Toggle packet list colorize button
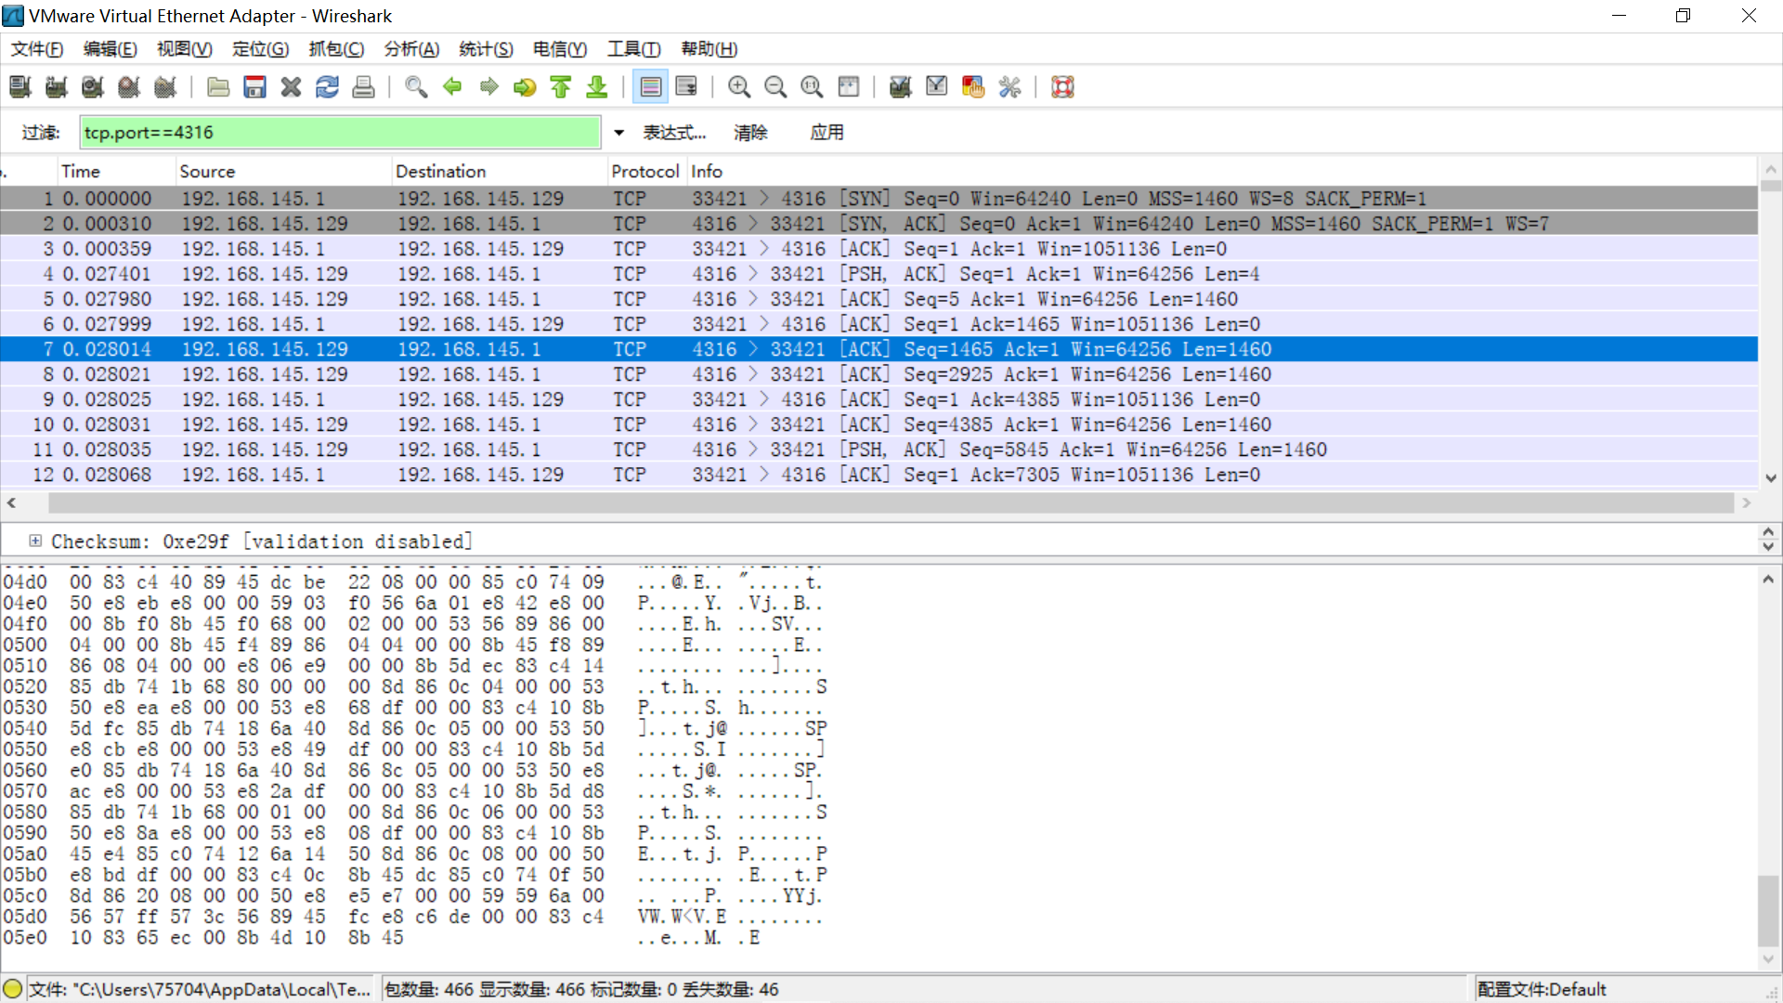Screen dimensions: 1783x1003 (x=651, y=87)
